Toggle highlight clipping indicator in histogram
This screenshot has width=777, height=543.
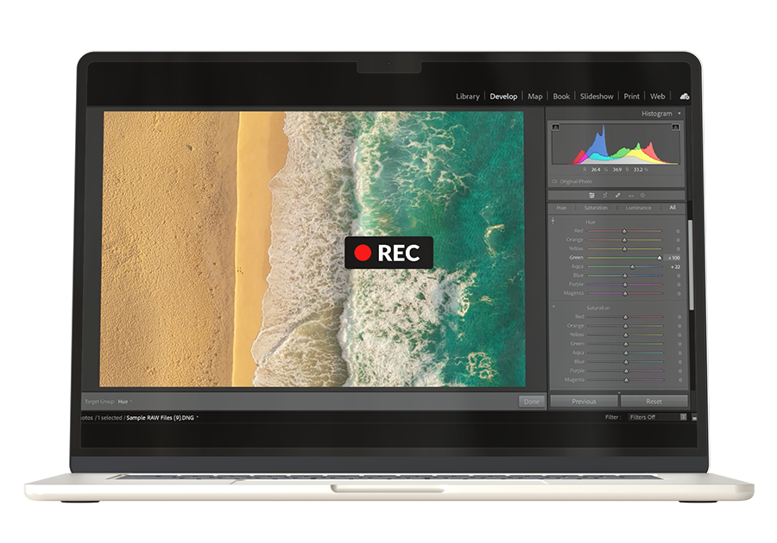(x=675, y=128)
